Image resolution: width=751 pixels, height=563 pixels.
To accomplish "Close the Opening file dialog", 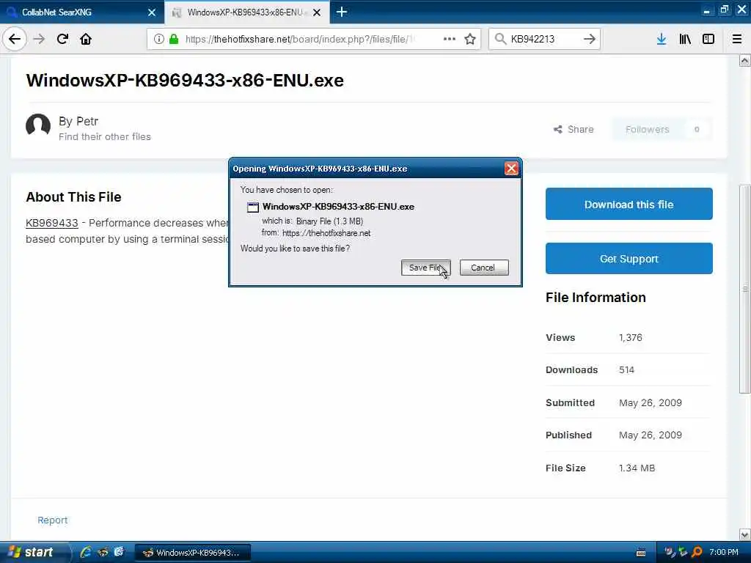I will click(x=511, y=169).
